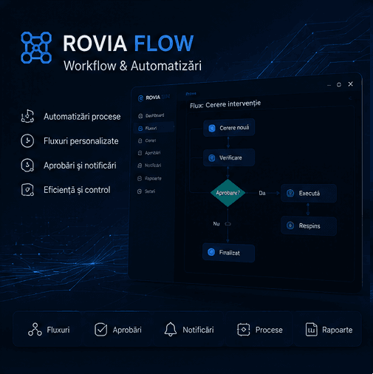The image size is (373, 374).
Task: Click the Rovia Flow network logo icon
Action: [36, 47]
